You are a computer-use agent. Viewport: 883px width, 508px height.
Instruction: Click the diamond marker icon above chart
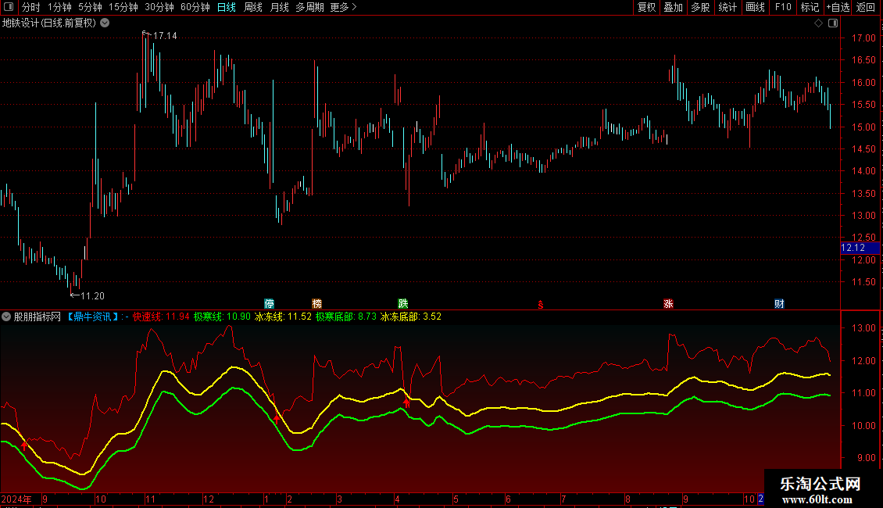tap(818, 23)
